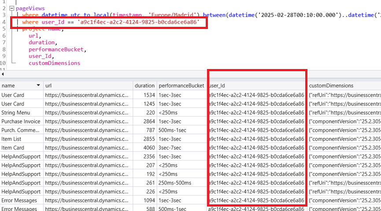Select the performanceBucket column header

click(181, 85)
